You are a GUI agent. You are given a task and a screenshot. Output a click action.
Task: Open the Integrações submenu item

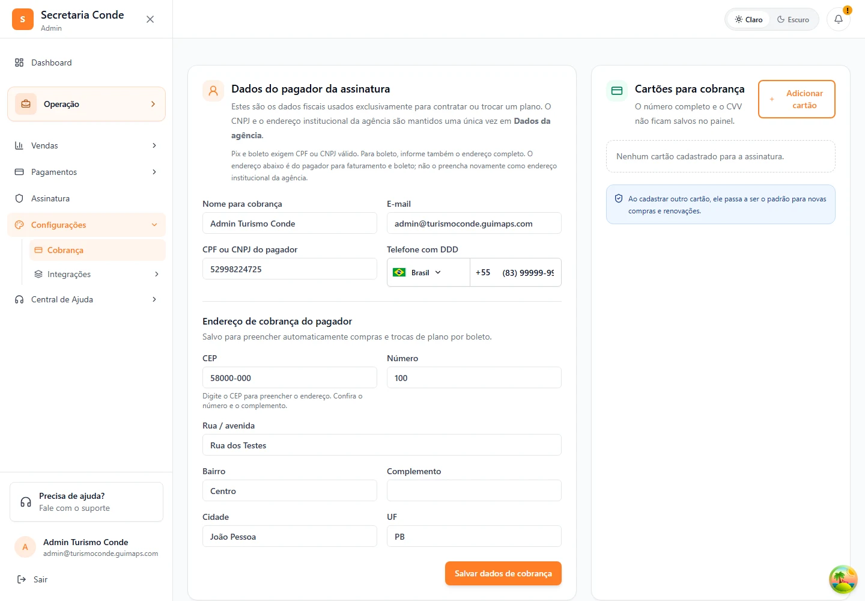(x=97, y=274)
